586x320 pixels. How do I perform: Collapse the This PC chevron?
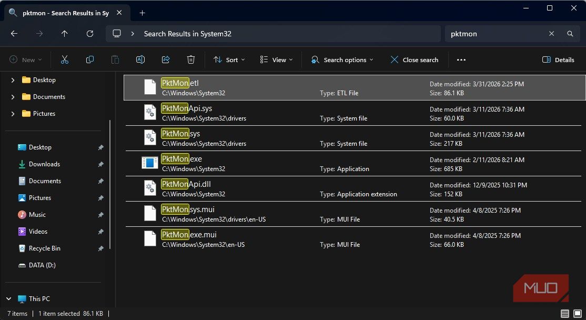click(9, 299)
